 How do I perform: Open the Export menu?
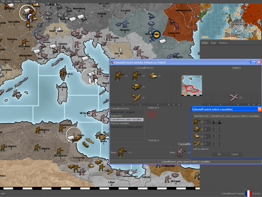pyautogui.click(x=25, y=1)
